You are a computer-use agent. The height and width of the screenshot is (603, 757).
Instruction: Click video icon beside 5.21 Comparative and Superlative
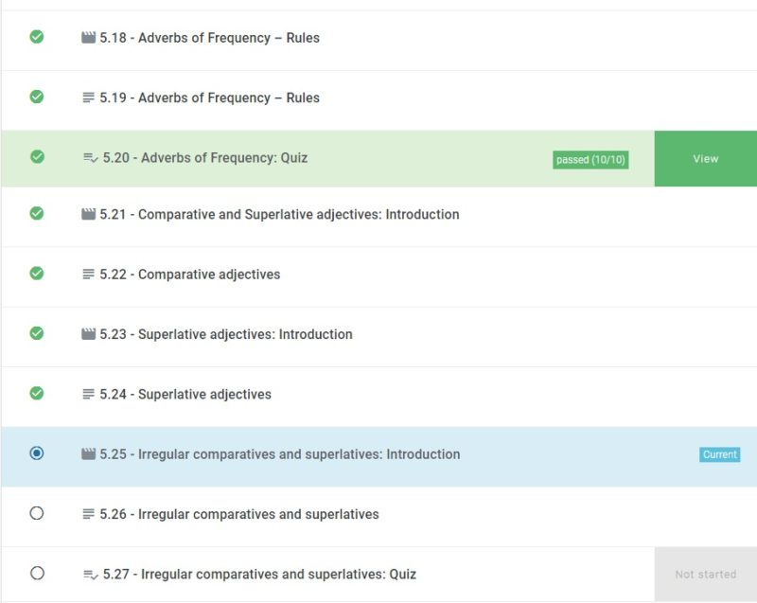pos(88,215)
